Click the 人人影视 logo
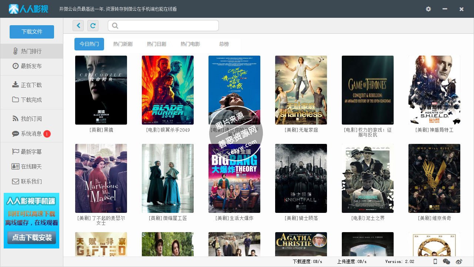 click(x=29, y=9)
